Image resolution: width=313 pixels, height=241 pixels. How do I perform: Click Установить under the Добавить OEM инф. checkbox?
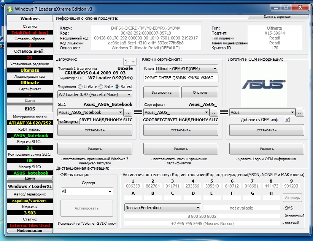(x=267, y=130)
